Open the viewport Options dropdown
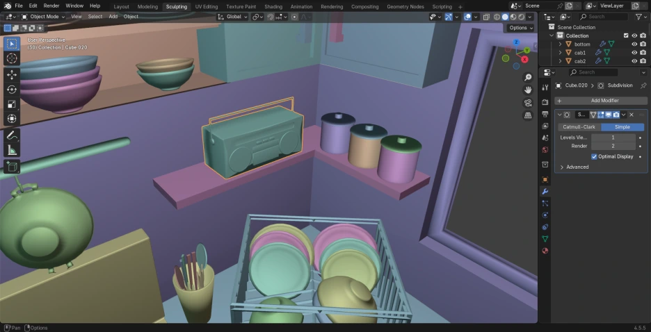 pyautogui.click(x=521, y=28)
